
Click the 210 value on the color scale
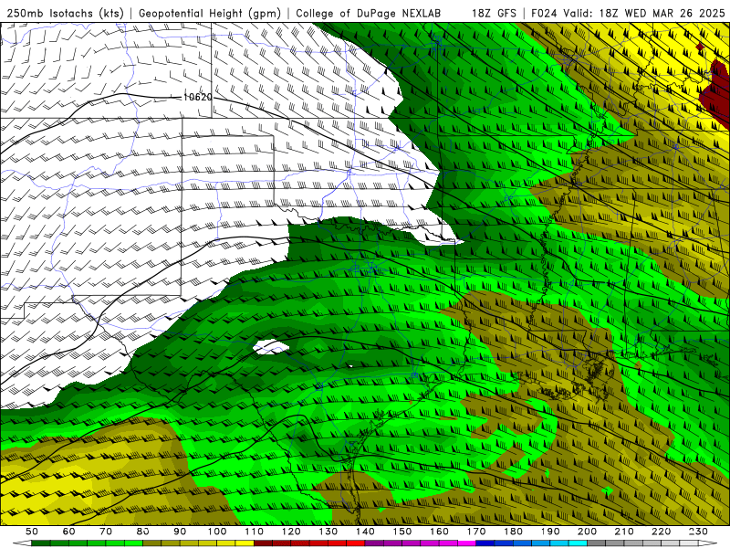coord(625,532)
